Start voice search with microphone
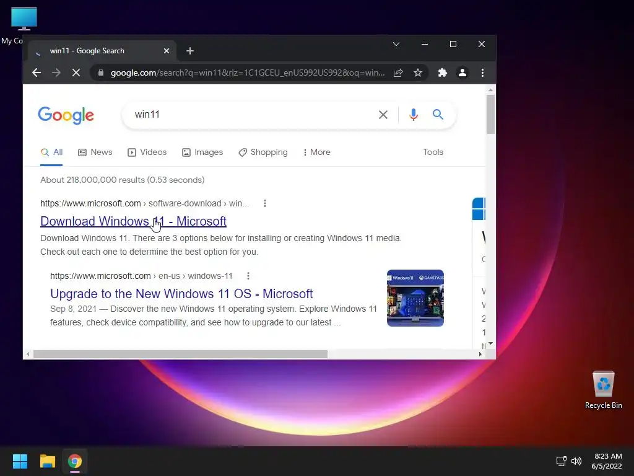This screenshot has width=634, height=476. tap(413, 115)
